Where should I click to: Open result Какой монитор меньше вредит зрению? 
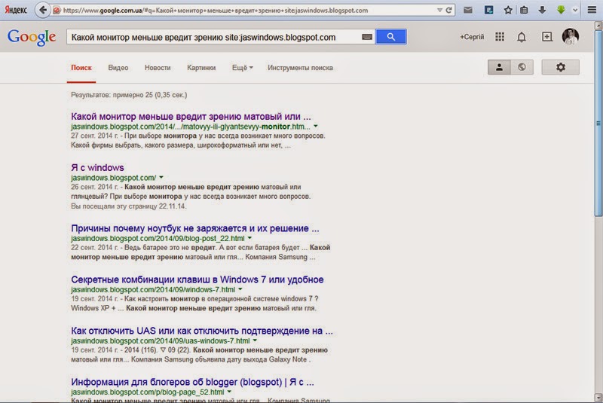pos(191,117)
